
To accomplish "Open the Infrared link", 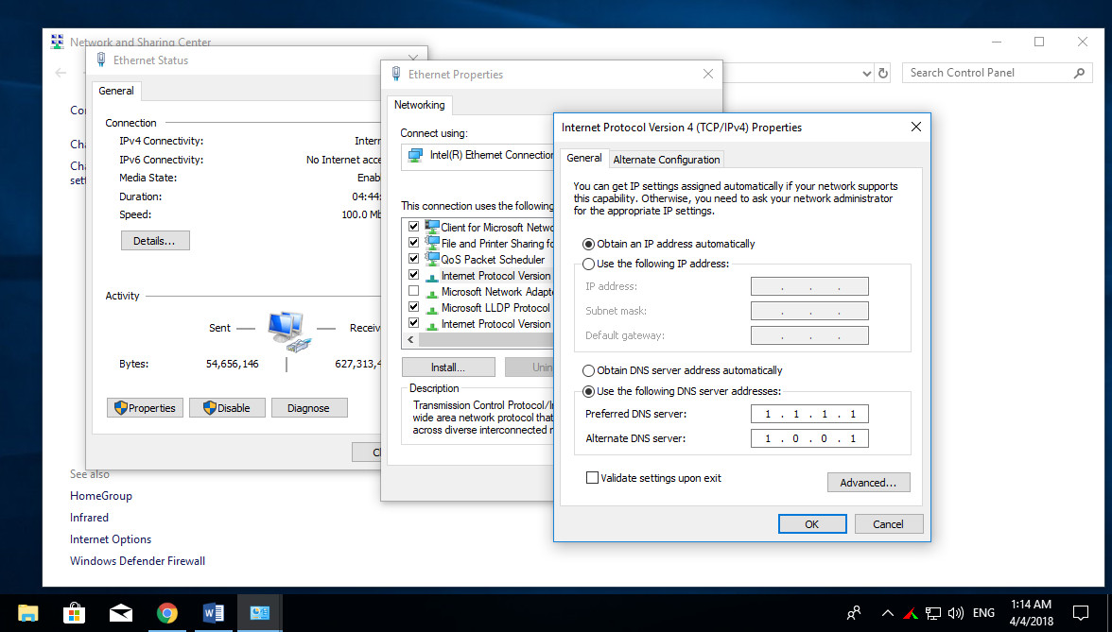I will (x=89, y=518).
